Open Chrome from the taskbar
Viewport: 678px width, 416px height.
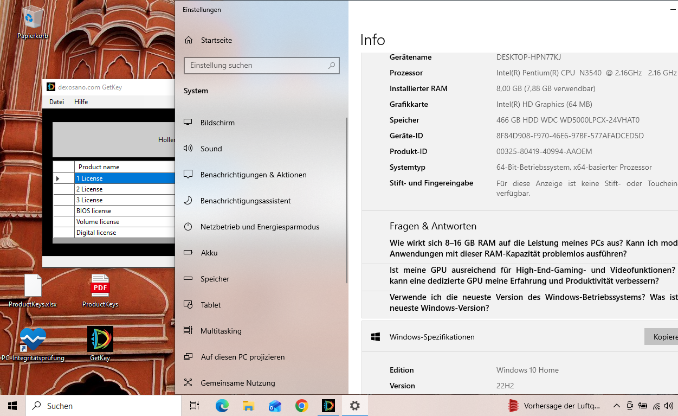pyautogui.click(x=301, y=405)
